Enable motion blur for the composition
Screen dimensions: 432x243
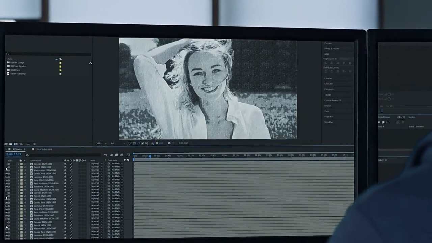point(122,155)
